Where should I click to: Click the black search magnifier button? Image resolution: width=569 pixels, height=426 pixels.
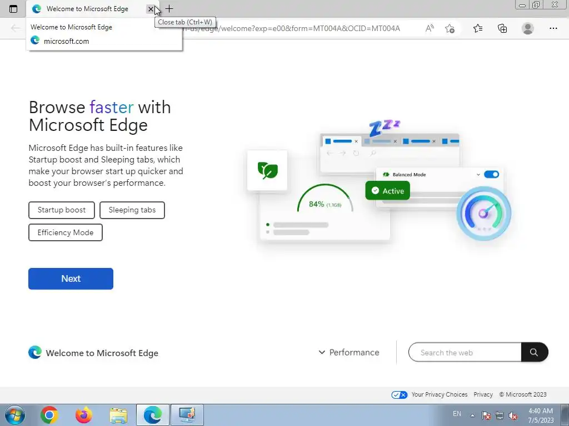pos(534,352)
